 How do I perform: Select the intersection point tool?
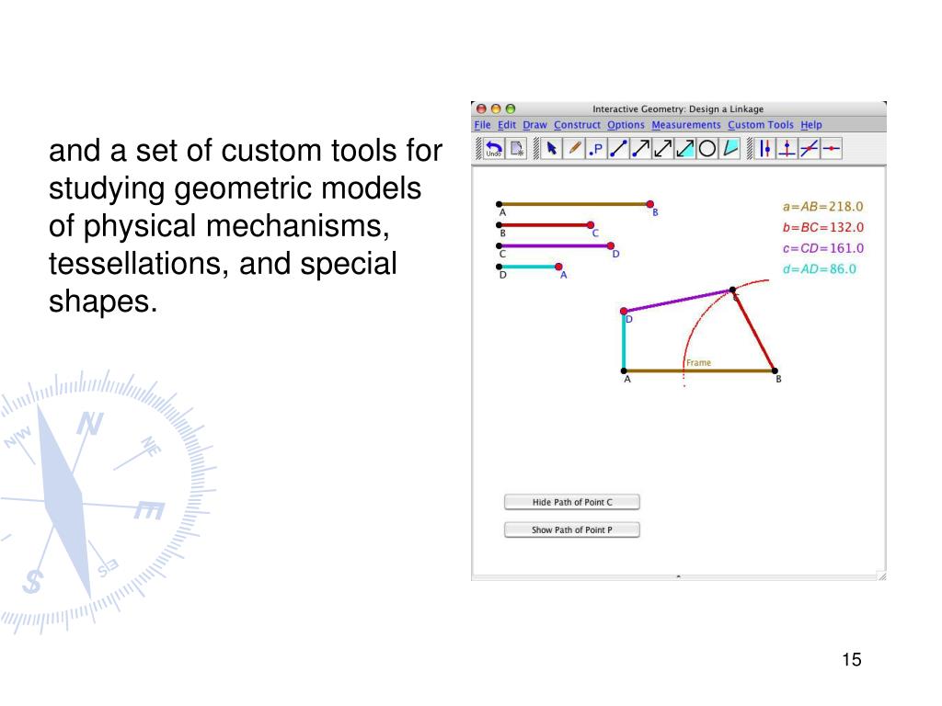coord(810,148)
